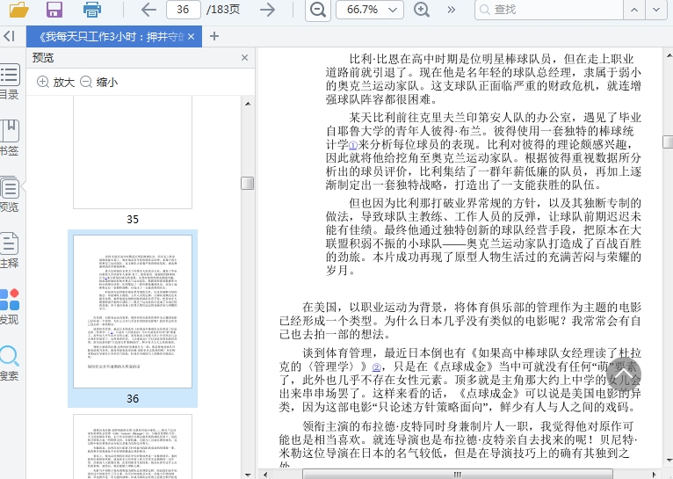673x479 pixels.
Task: Find previous match up arrow
Action: [x=634, y=10]
